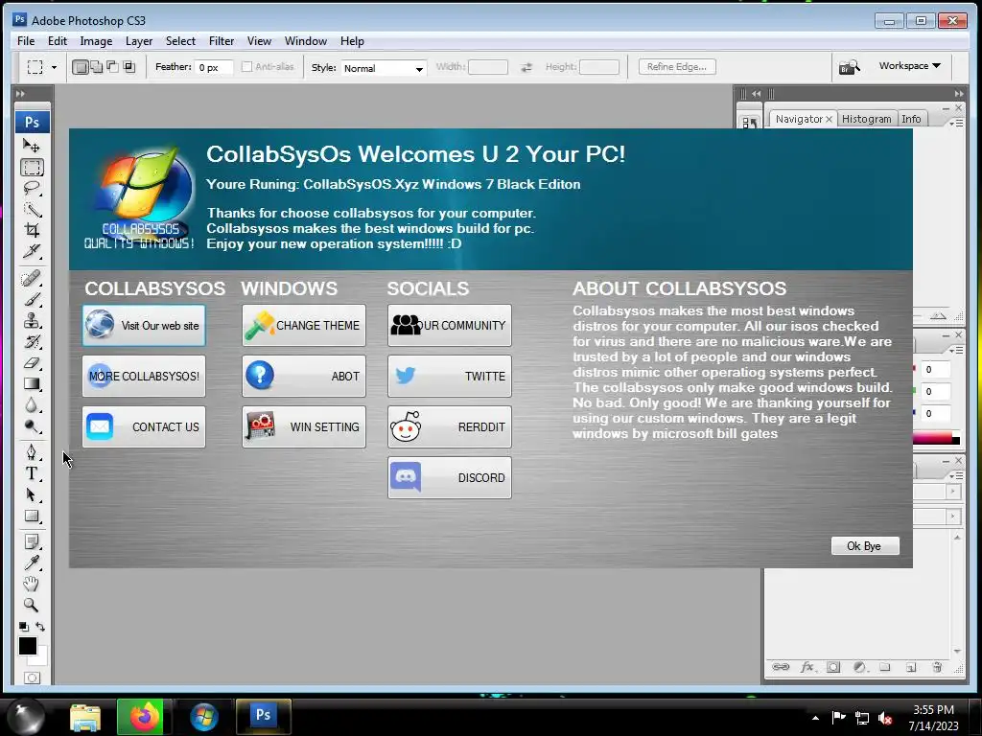Click the DISCORD button
Screen dimensions: 982x736
449,477
